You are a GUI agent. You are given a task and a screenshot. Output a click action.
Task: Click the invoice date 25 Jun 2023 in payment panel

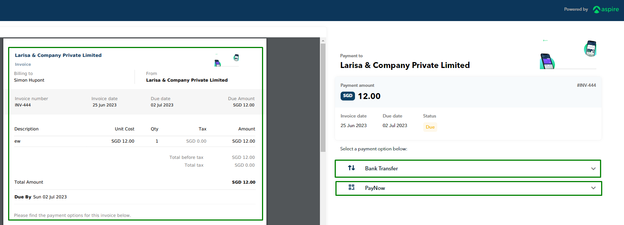tap(354, 126)
